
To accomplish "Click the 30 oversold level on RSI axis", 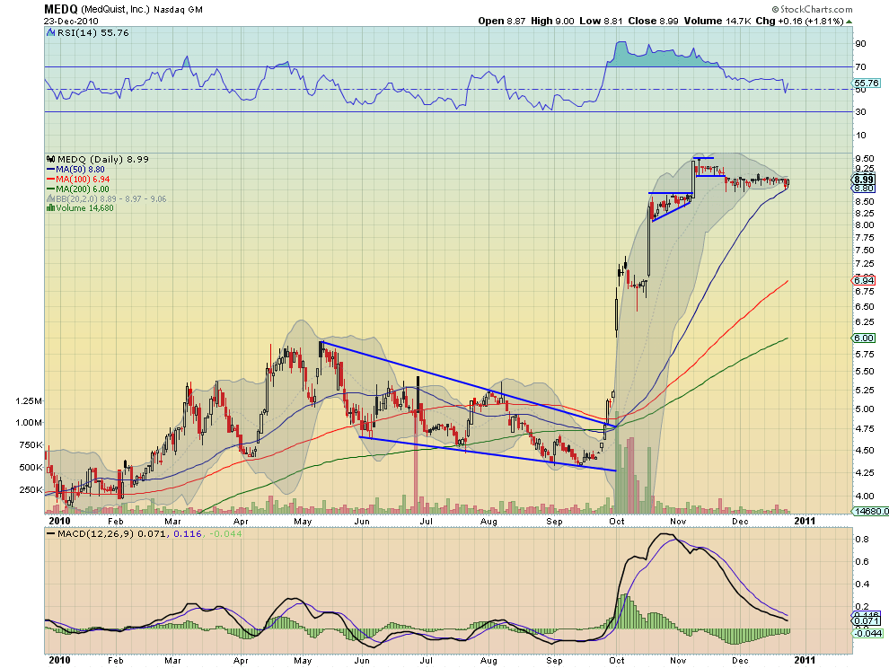I will (860, 111).
